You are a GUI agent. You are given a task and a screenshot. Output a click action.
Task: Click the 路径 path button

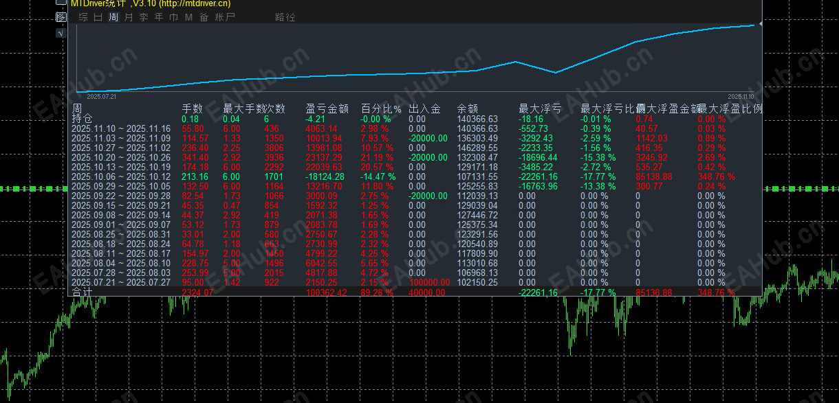click(x=285, y=17)
